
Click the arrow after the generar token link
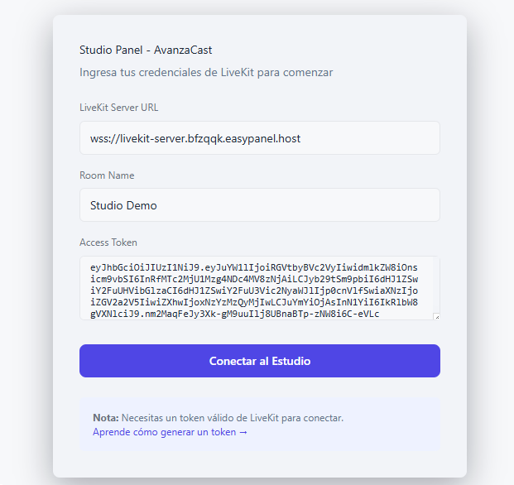pos(243,432)
